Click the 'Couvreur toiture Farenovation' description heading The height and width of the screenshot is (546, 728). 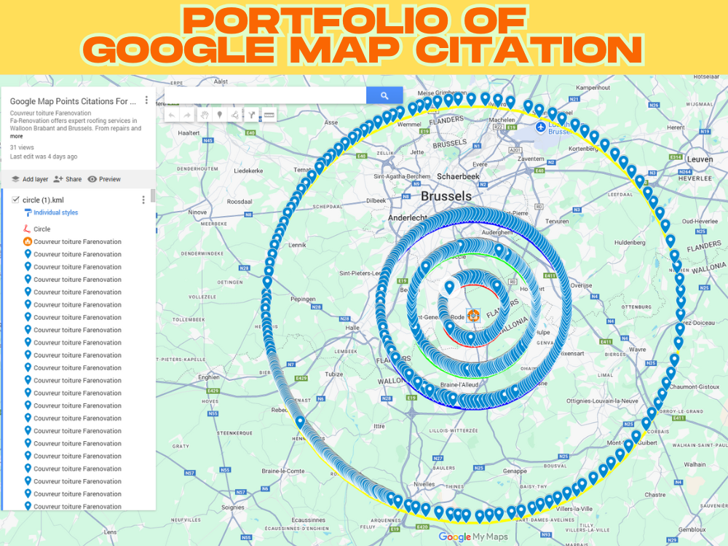(x=51, y=113)
